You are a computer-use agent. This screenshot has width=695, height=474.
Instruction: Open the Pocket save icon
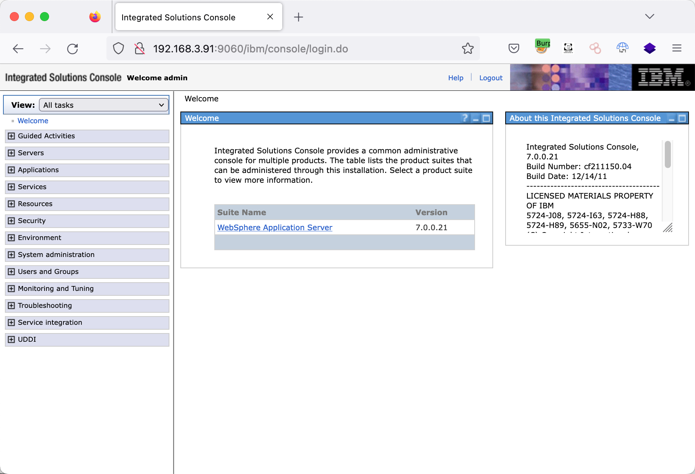(x=514, y=49)
